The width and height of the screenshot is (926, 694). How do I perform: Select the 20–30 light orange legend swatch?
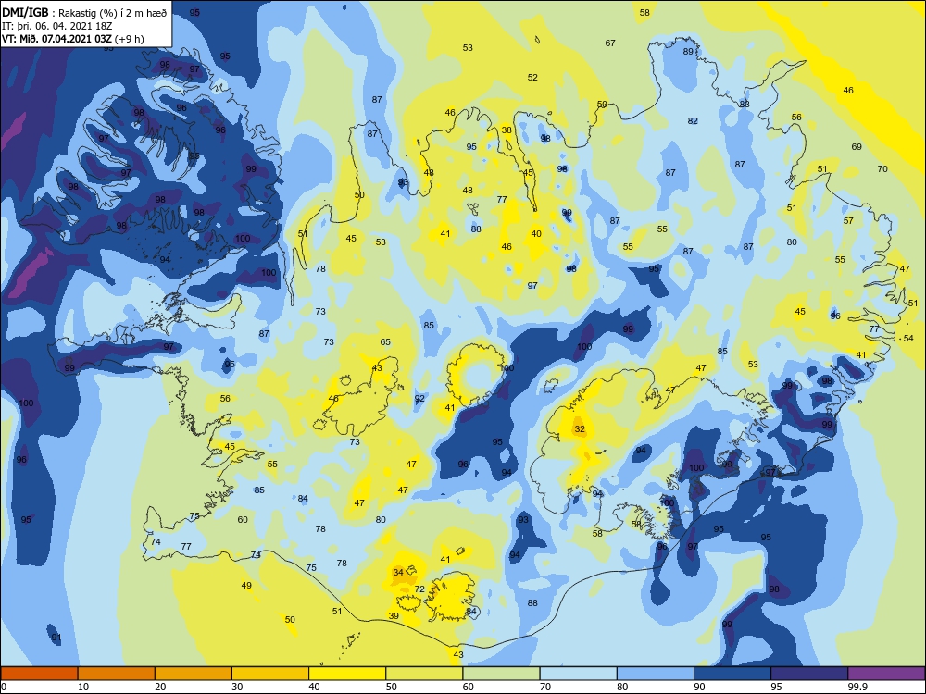194,674
